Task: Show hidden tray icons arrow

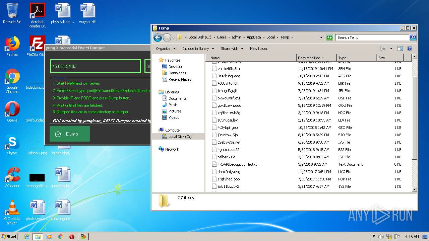Action: [374, 237]
